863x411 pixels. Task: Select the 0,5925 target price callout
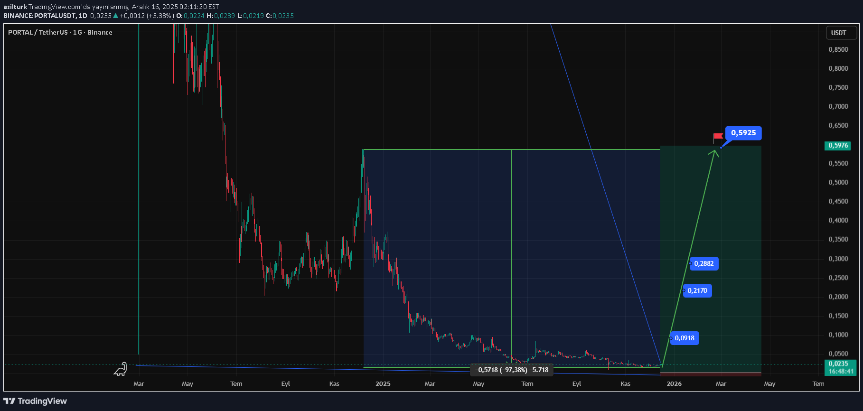click(x=743, y=133)
